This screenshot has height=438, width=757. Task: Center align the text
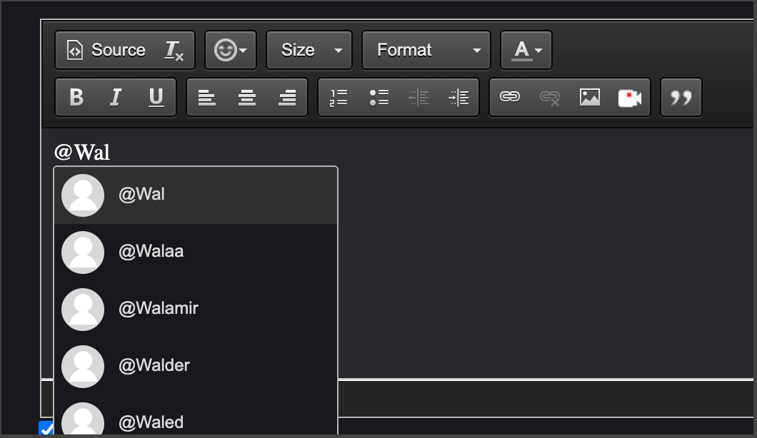(247, 97)
